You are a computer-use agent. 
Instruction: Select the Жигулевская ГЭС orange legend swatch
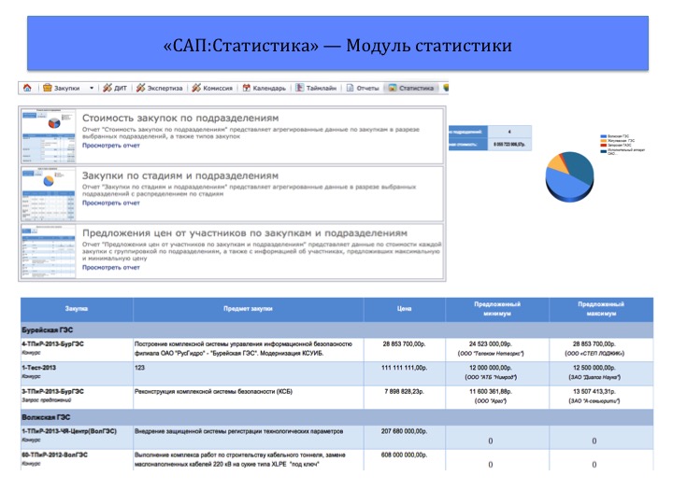601,141
